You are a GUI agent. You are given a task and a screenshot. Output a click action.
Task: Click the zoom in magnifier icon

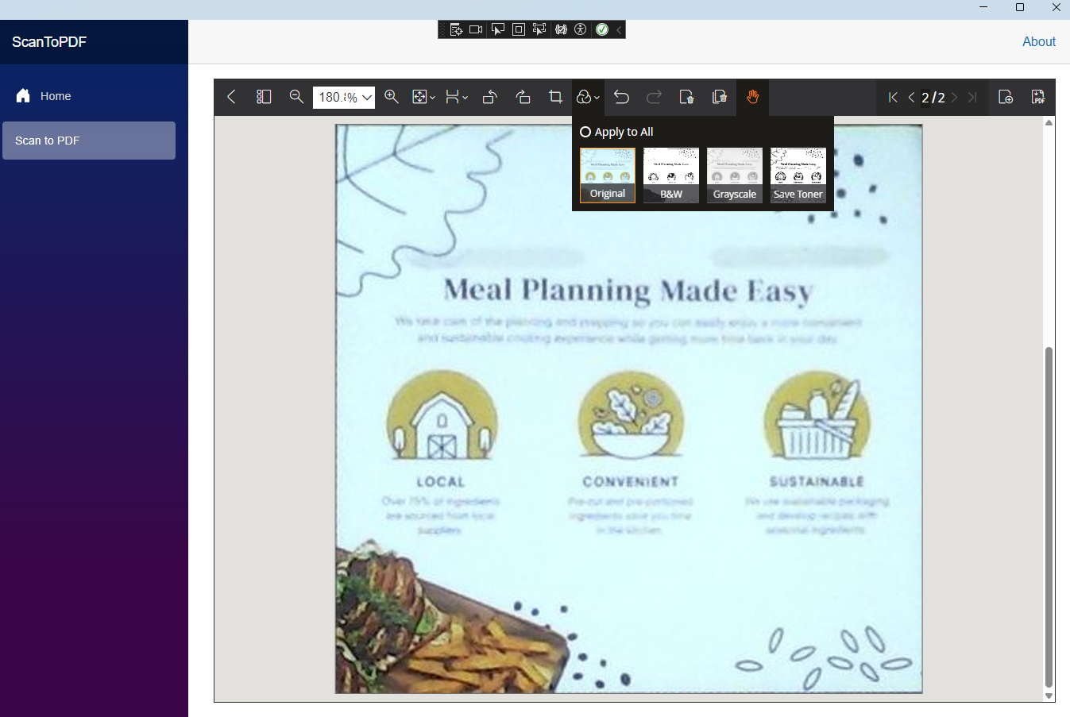coord(392,97)
